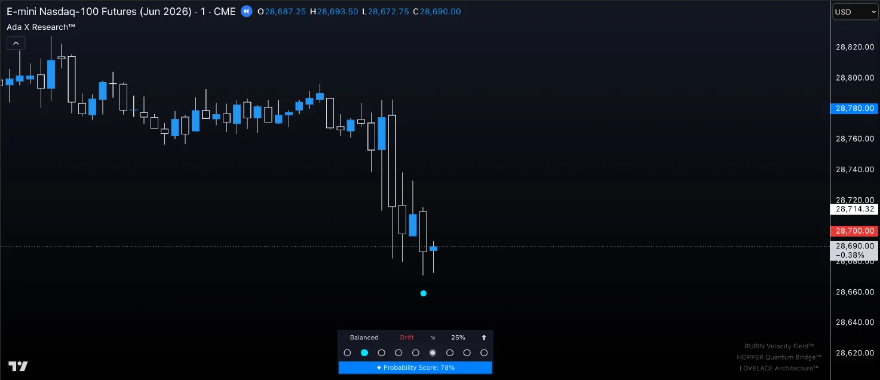The height and width of the screenshot is (380, 880).
Task: Click the TradingView logo
Action: click(18, 366)
